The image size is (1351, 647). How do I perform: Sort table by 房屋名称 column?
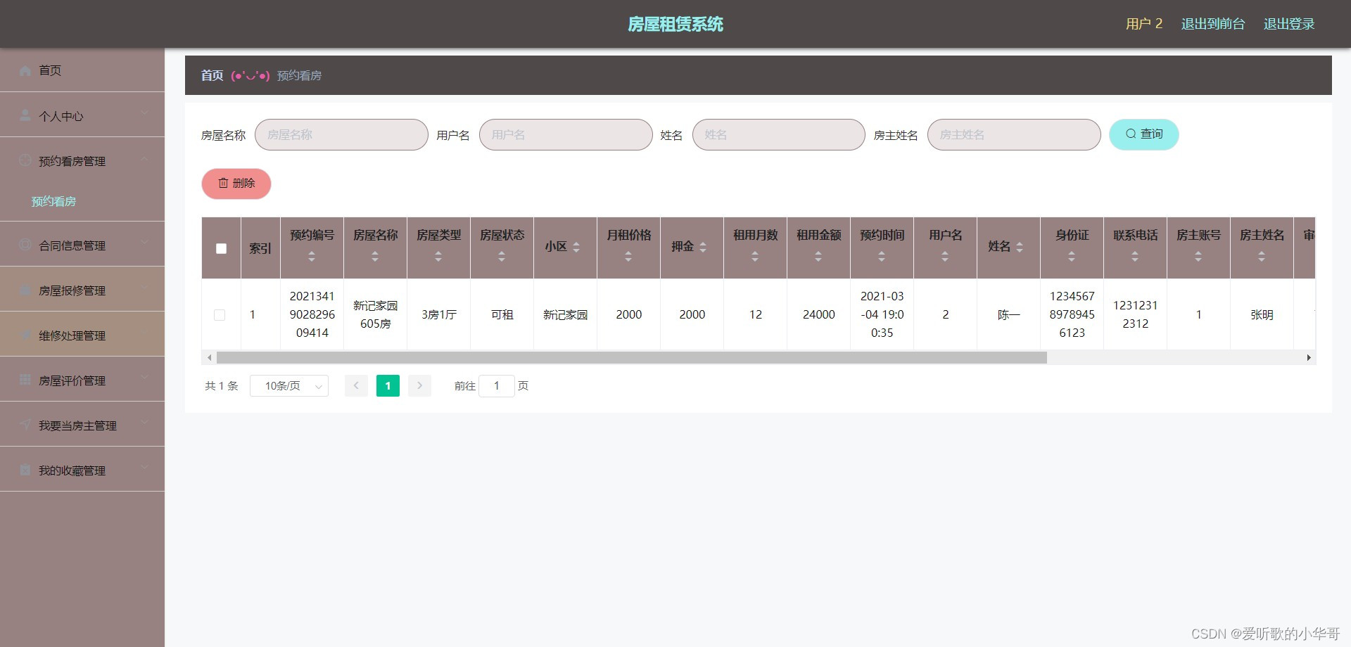[x=375, y=257]
